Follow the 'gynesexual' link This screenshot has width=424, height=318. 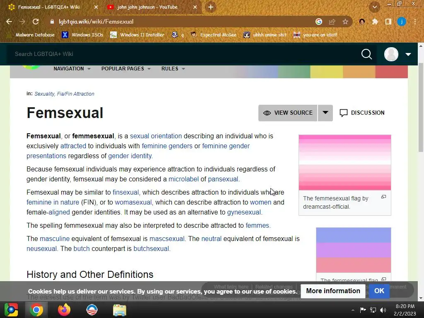pos(244,212)
